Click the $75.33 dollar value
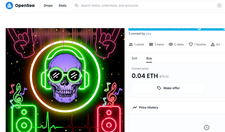Screen dimensions: 225x132 pyautogui.click(x=164, y=77)
